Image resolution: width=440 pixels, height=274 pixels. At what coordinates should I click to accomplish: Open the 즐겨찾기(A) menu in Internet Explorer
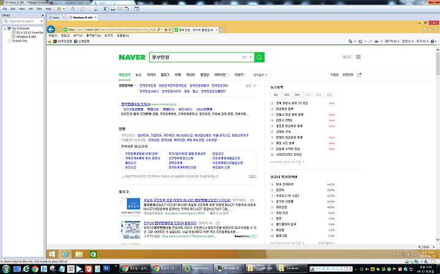pos(94,35)
